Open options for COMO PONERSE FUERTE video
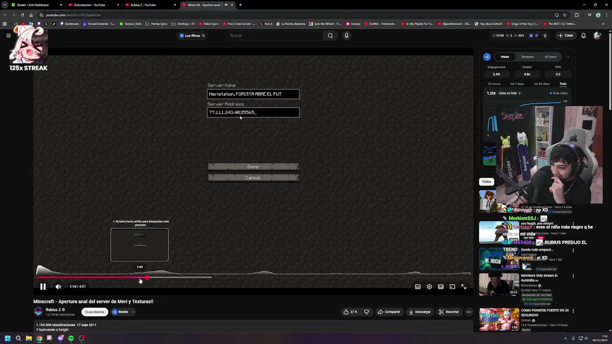The width and height of the screenshot is (612, 344). click(x=573, y=311)
